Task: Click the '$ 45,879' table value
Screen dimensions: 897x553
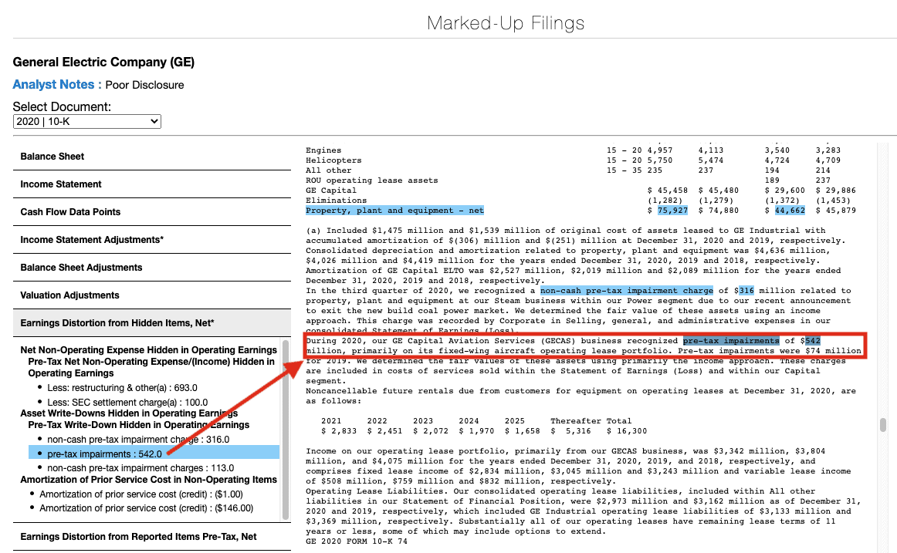Action: (x=836, y=211)
